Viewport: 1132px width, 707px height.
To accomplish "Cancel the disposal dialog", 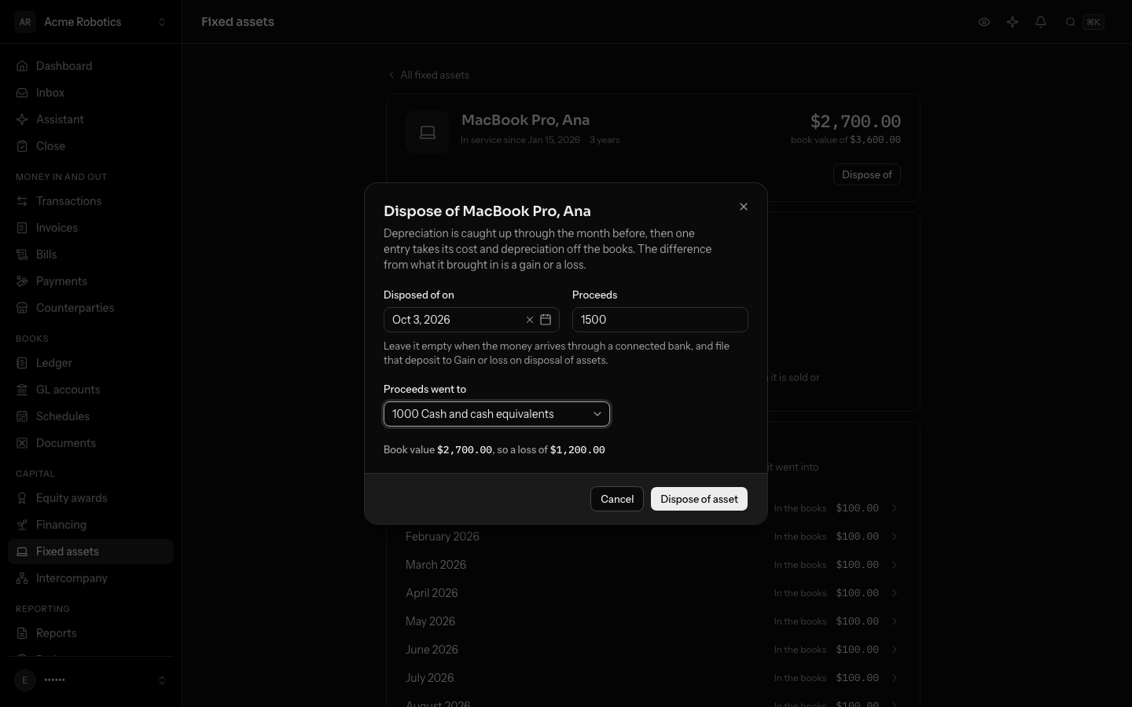I will [x=617, y=499].
